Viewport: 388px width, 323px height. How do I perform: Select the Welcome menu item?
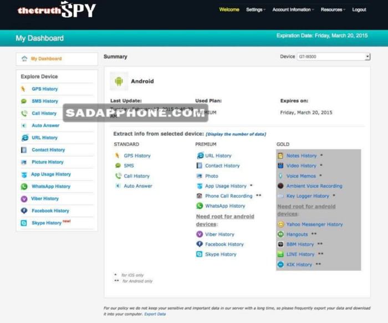point(229,9)
